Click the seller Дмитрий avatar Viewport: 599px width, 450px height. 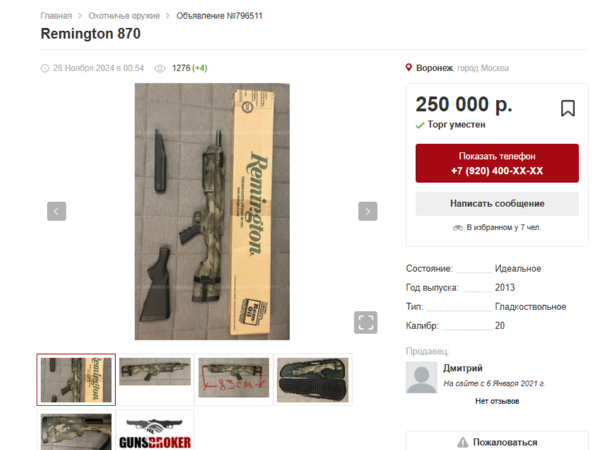(421, 377)
